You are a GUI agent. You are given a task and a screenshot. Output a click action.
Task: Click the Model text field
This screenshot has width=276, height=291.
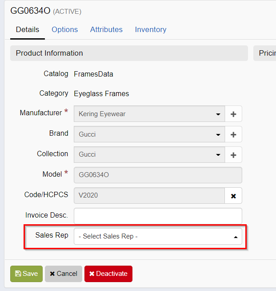click(x=158, y=175)
